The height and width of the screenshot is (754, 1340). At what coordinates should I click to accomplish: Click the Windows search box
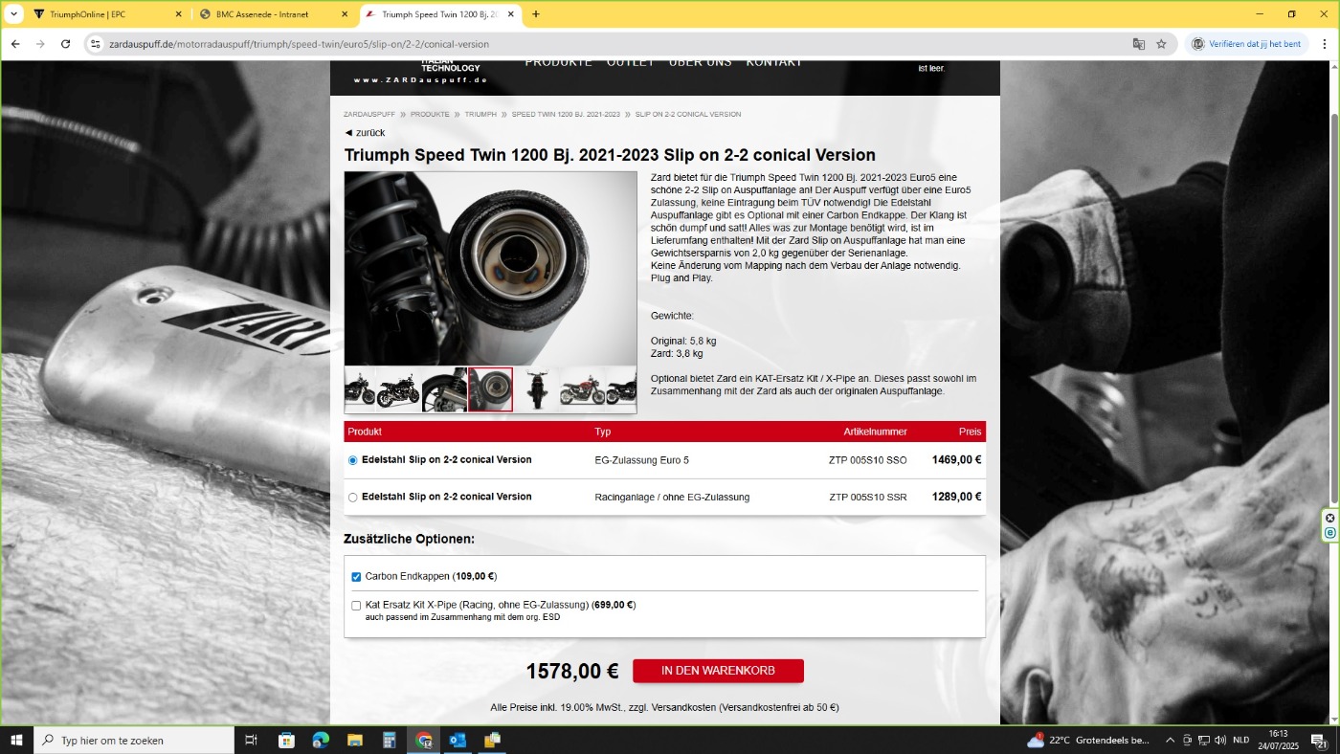[x=134, y=740]
